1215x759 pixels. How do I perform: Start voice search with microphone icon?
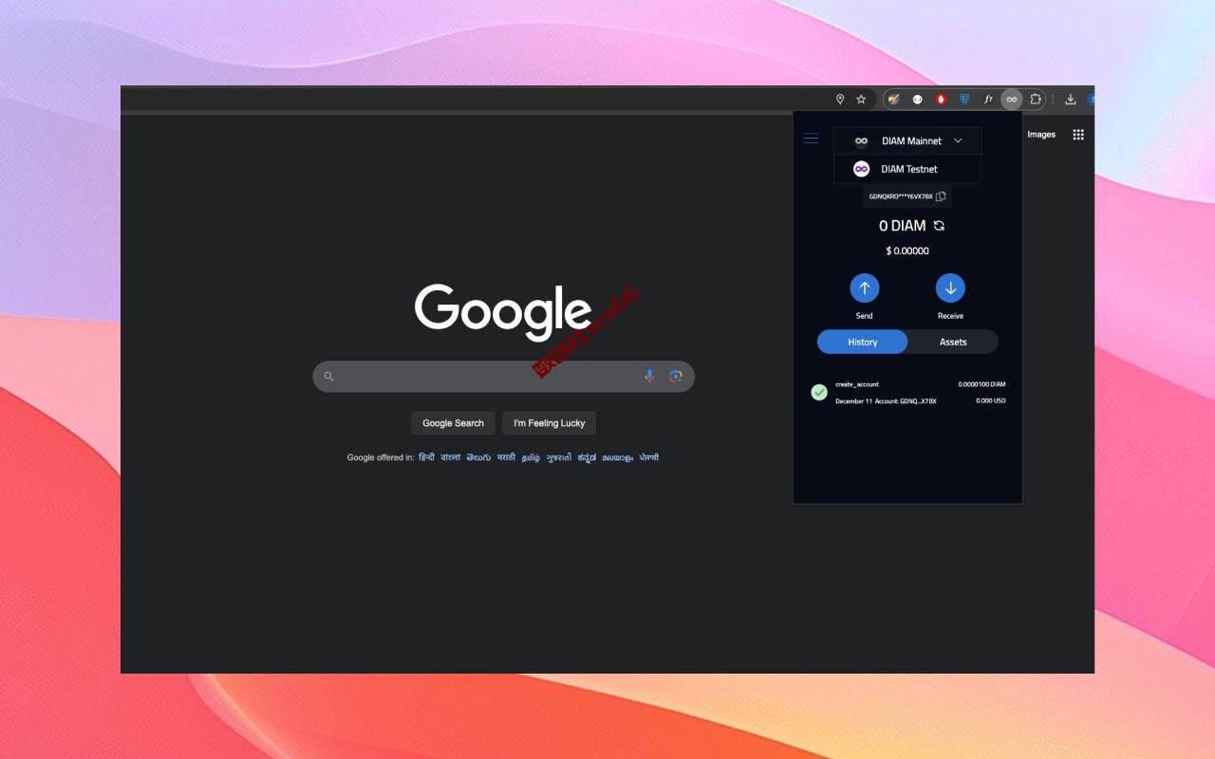pos(649,377)
